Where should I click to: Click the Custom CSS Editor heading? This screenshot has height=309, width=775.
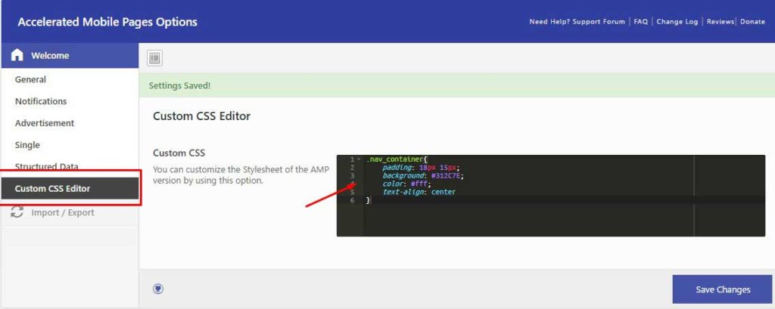point(201,116)
